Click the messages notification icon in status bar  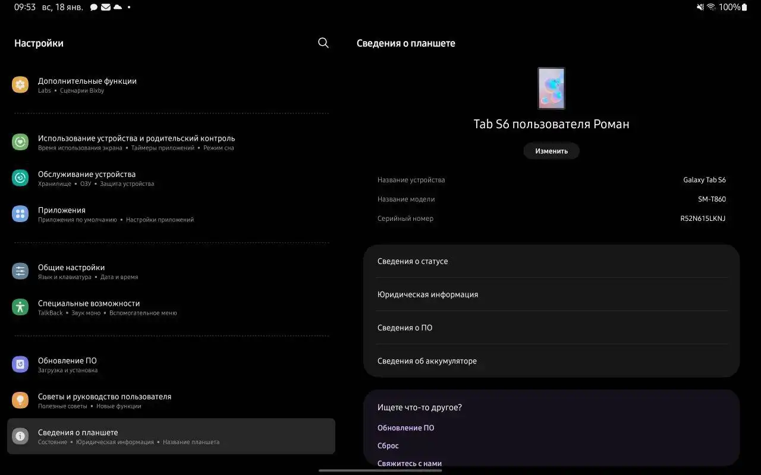pos(93,7)
